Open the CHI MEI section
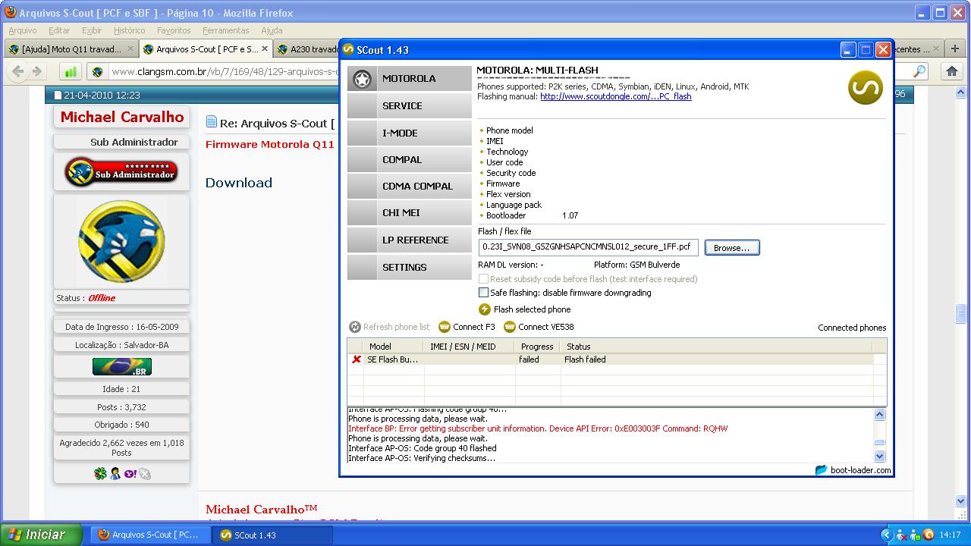This screenshot has height=546, width=971. click(x=410, y=213)
